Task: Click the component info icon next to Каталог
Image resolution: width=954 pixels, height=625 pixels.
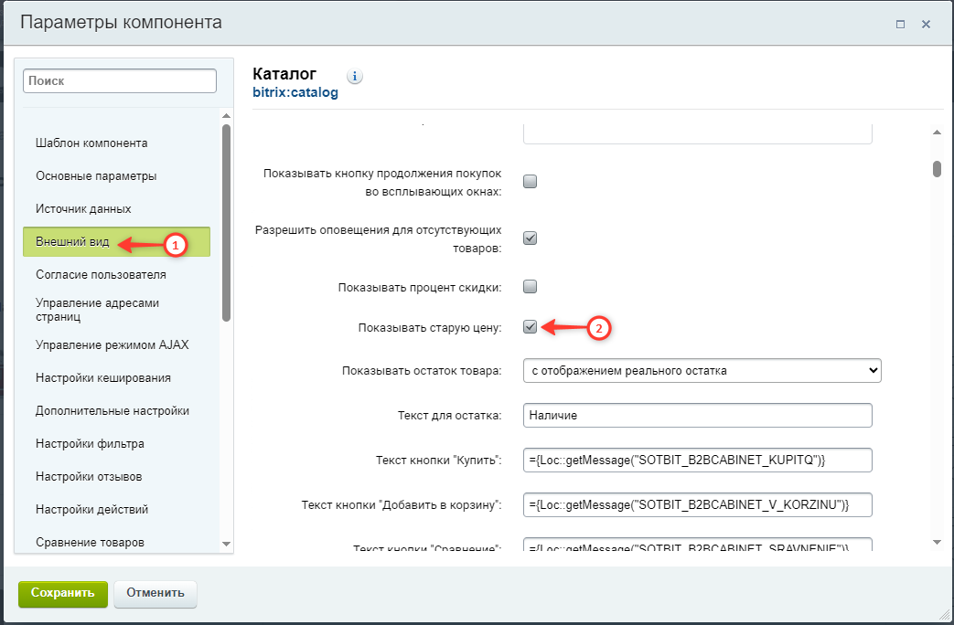Action: pos(355,77)
